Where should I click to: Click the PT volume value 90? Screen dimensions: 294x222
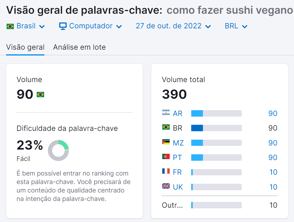(x=272, y=157)
